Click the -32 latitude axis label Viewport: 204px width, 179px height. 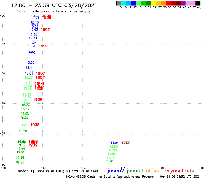click(x=2, y=44)
